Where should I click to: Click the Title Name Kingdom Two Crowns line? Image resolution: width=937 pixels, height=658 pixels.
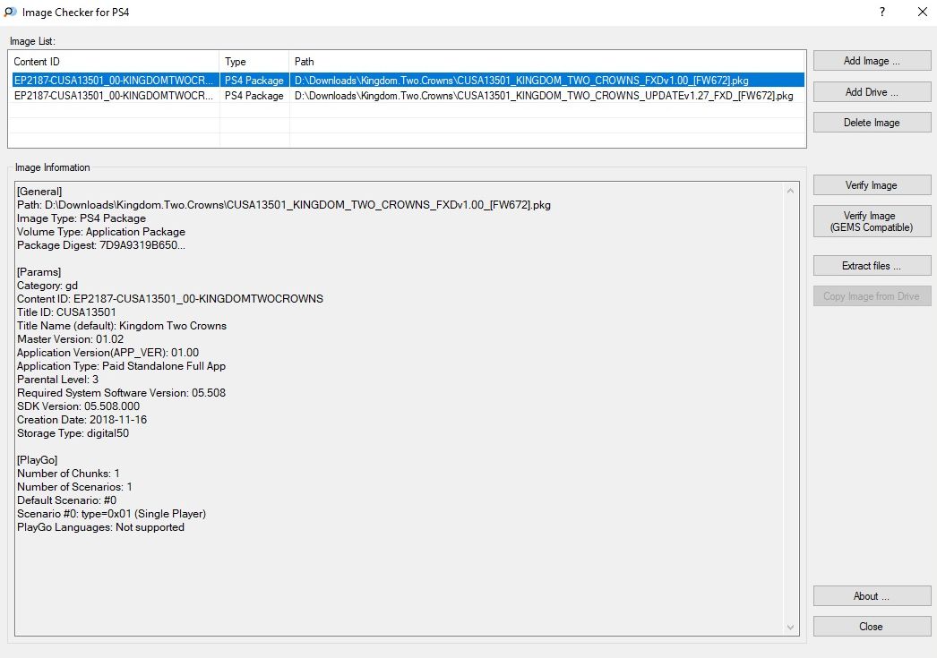(122, 326)
